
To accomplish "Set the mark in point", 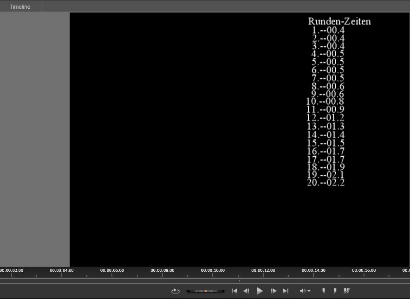I will tap(324, 291).
